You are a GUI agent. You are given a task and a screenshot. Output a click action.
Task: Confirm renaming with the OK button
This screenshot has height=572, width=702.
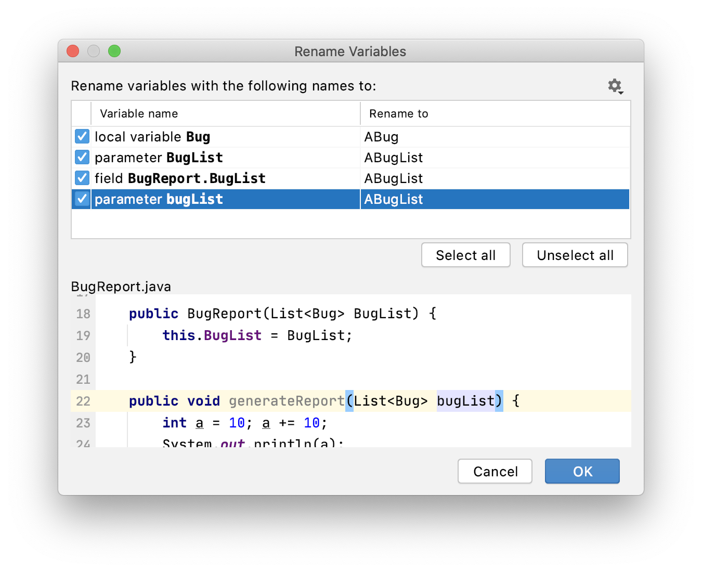click(582, 471)
